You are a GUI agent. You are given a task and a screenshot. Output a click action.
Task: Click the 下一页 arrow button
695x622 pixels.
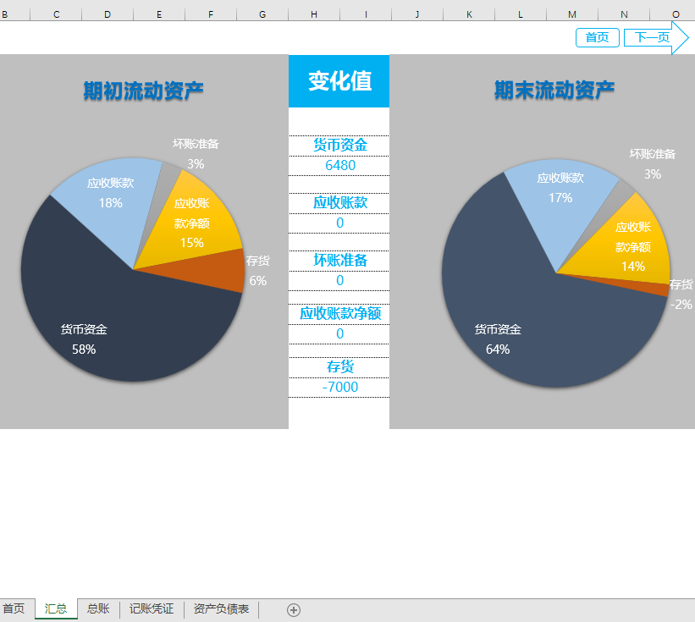tap(656, 37)
